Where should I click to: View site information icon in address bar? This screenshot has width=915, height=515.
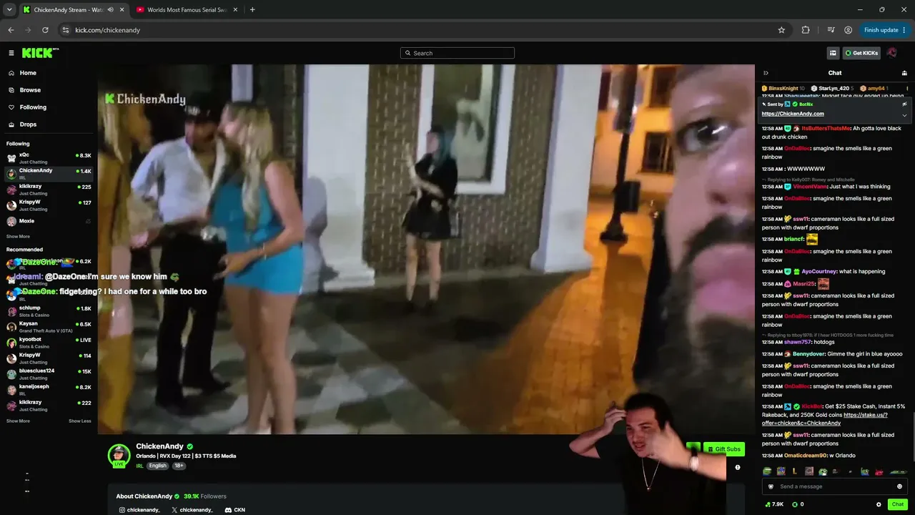pos(66,30)
